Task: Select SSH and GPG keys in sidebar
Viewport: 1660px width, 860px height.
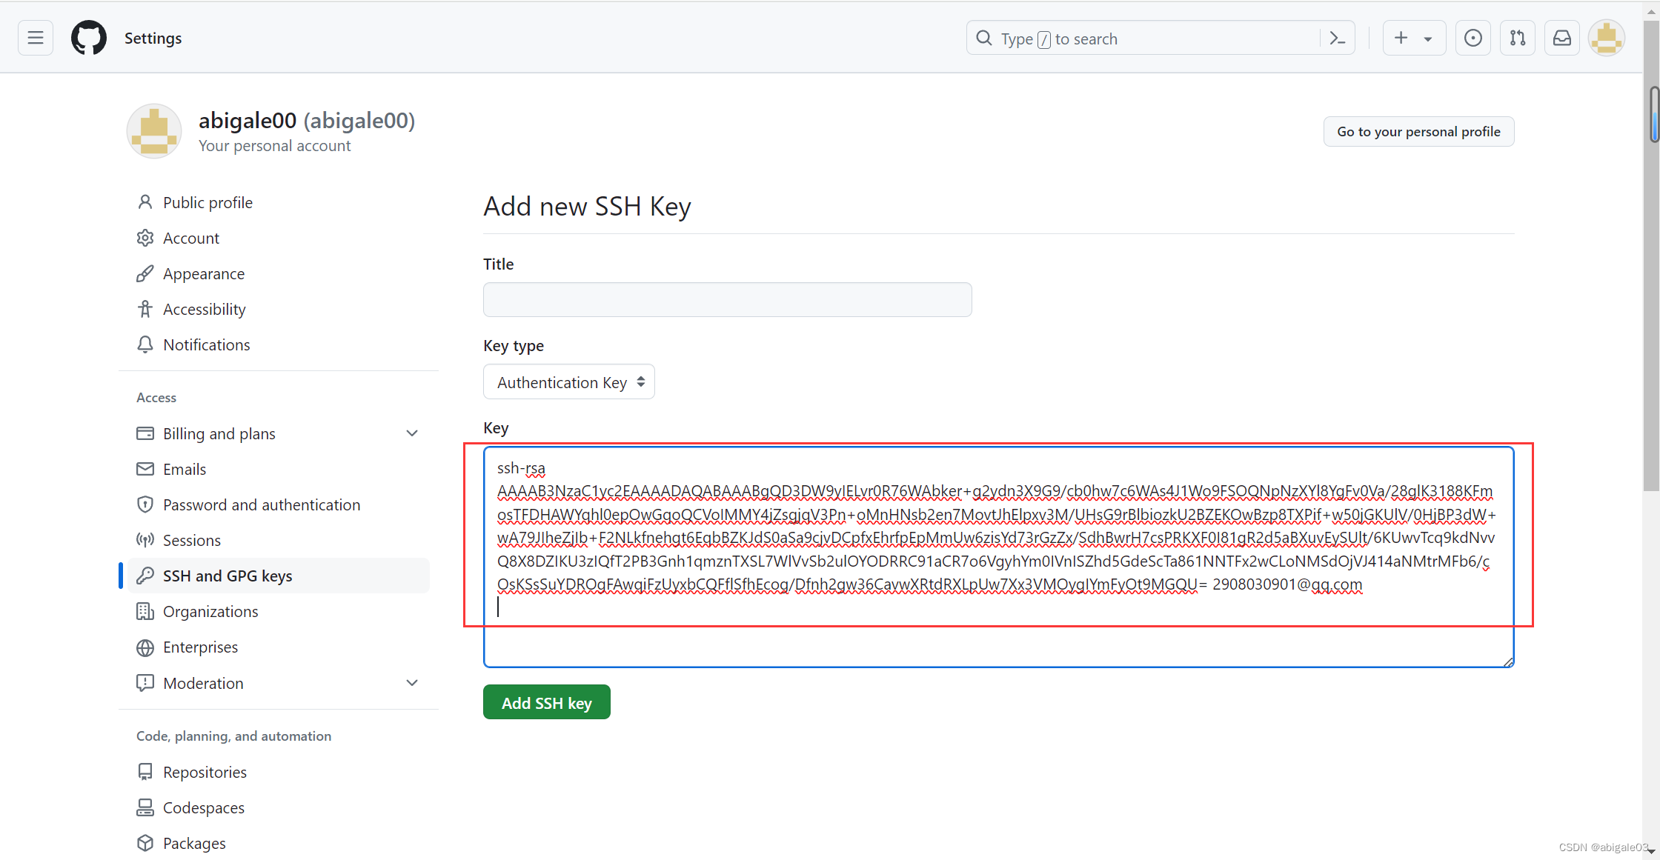Action: tap(228, 576)
